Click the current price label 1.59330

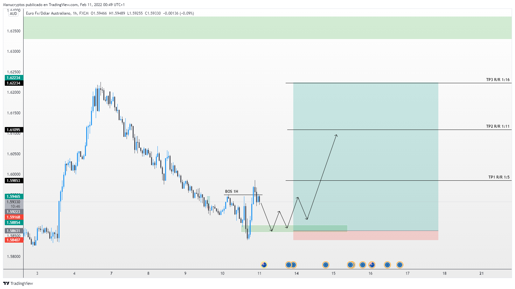click(x=13, y=202)
